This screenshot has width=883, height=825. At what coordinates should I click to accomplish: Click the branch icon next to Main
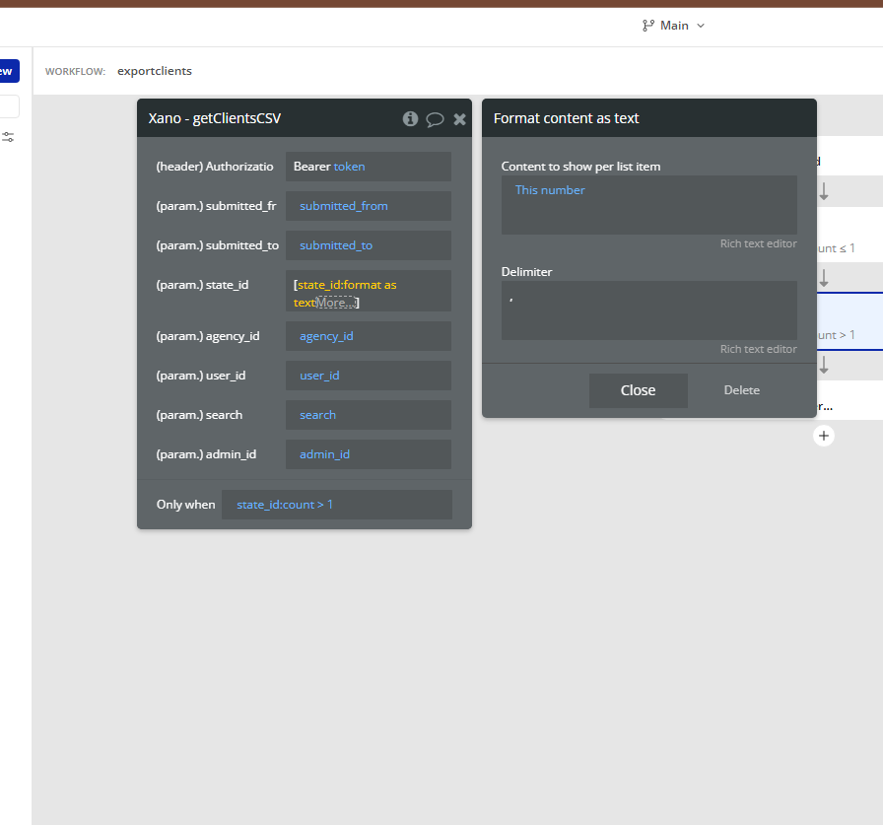click(648, 26)
